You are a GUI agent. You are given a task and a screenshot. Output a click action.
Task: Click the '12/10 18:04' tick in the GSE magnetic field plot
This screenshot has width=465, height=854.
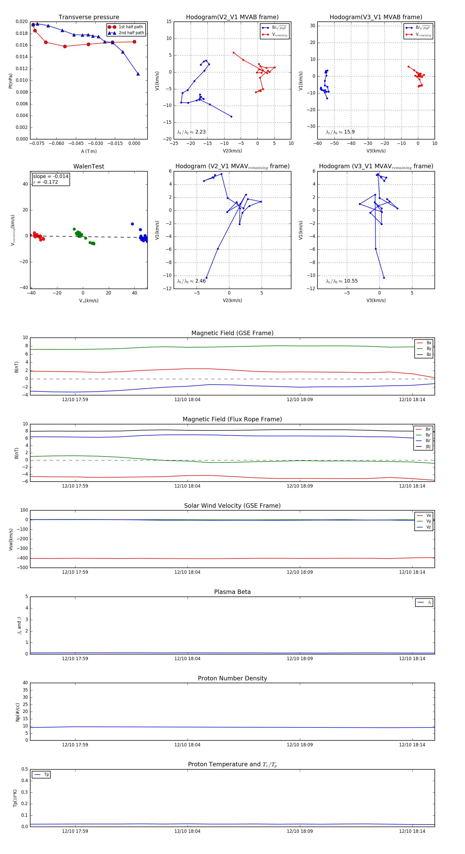click(187, 400)
